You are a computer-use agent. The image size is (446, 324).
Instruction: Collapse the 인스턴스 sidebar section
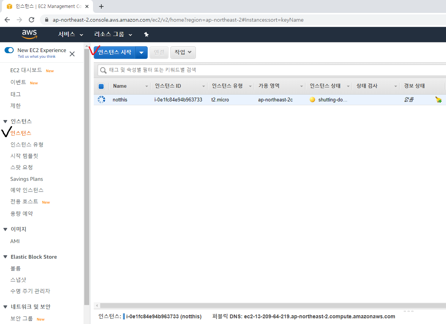pyautogui.click(x=5, y=122)
